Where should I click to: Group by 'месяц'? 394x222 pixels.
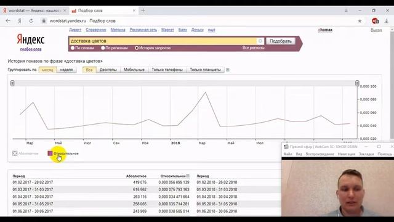click(x=47, y=70)
